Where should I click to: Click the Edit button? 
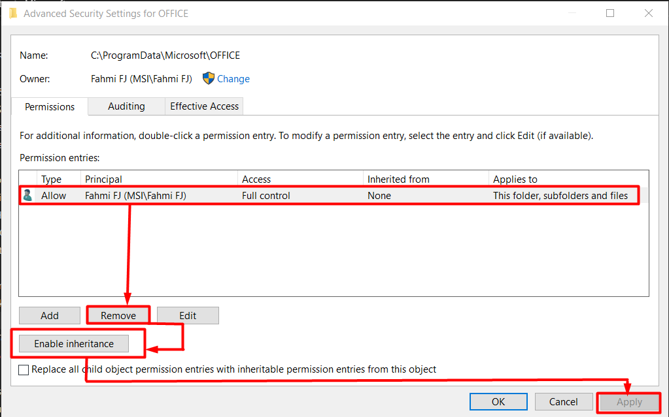pyautogui.click(x=188, y=316)
